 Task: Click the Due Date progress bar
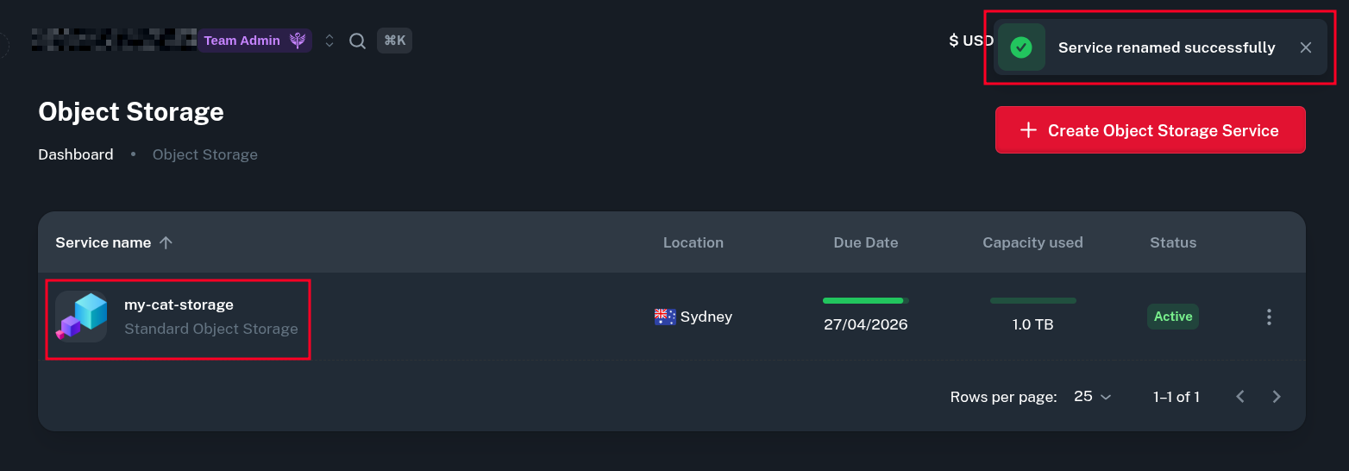(x=865, y=301)
